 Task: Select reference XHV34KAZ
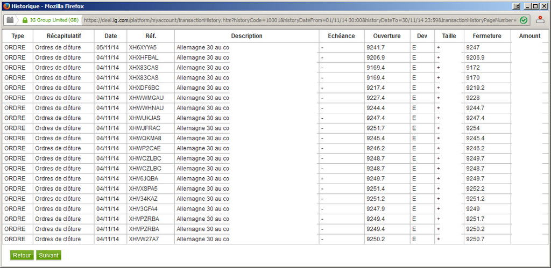click(x=143, y=199)
